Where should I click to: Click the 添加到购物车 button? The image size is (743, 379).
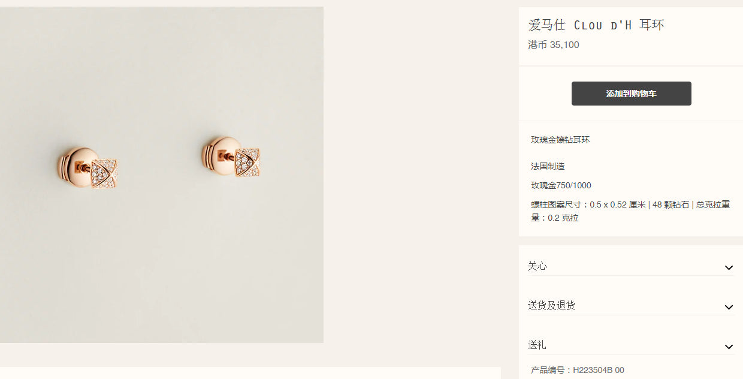(x=631, y=94)
